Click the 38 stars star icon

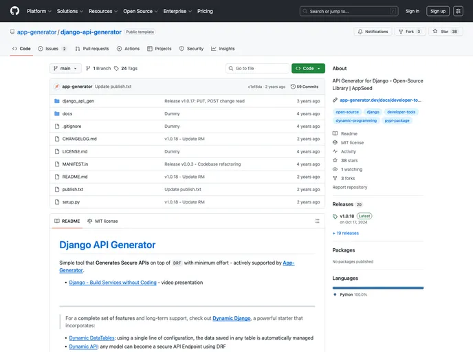point(335,160)
